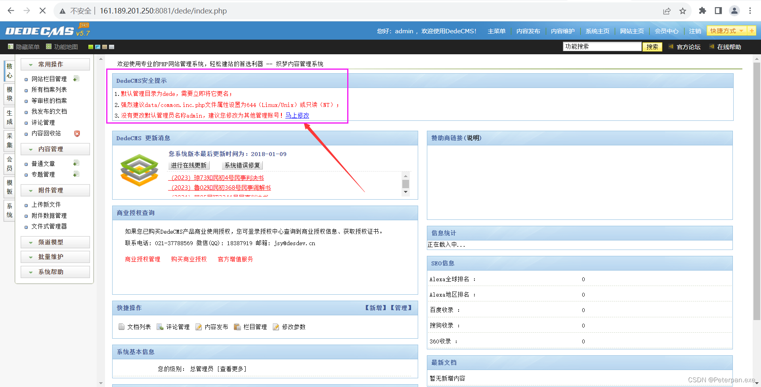
Task: Click the add icon beside 普通文章
Action: pyautogui.click(x=76, y=163)
